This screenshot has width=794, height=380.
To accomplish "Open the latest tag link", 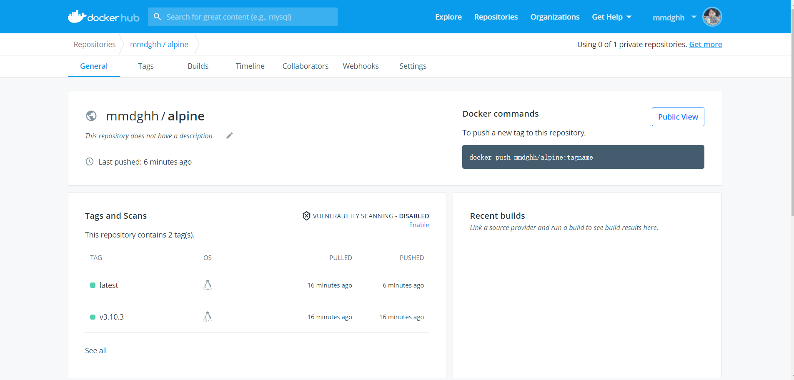I will [x=109, y=285].
